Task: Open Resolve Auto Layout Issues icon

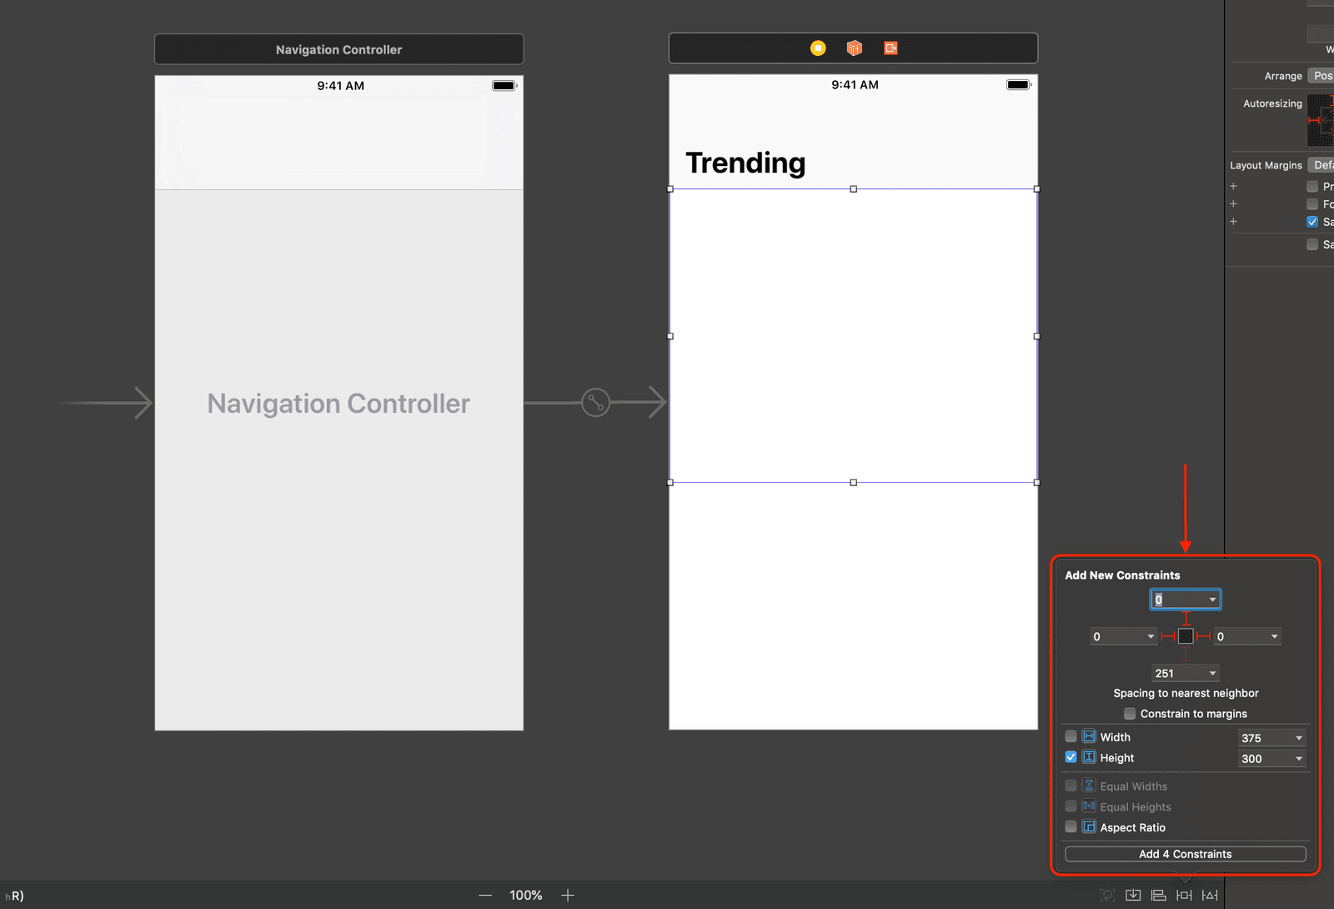Action: [1210, 895]
